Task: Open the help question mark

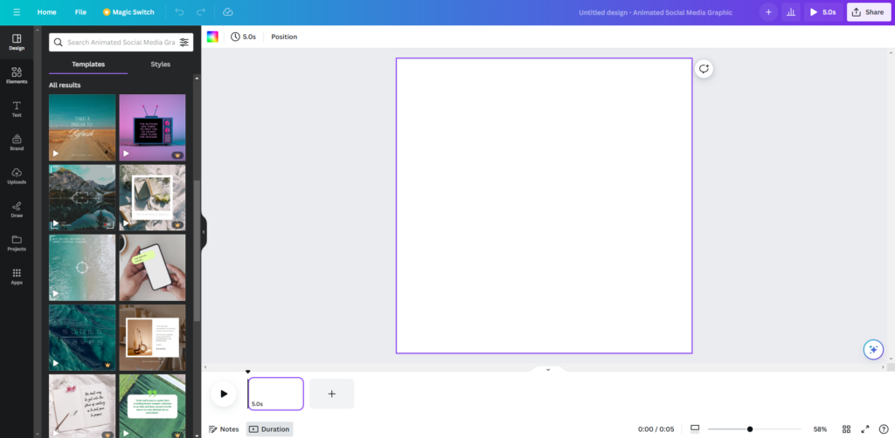Action: tap(884, 429)
